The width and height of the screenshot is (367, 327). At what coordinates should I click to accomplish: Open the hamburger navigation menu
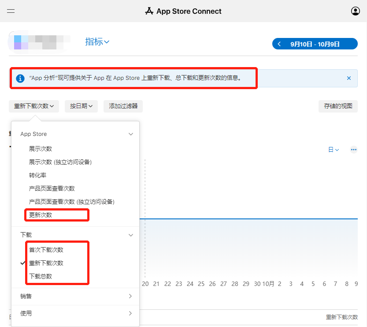pyautogui.click(x=11, y=11)
